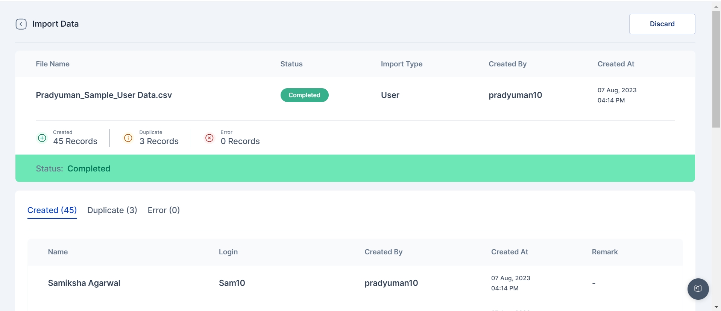This screenshot has height=311, width=721.
Task: Click the red Error records cross icon
Action: click(x=209, y=138)
